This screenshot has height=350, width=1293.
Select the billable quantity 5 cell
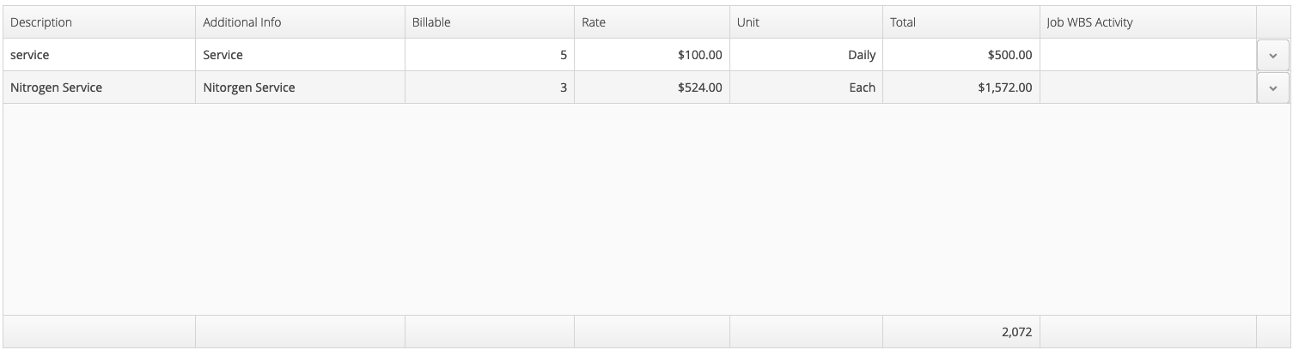coord(490,55)
